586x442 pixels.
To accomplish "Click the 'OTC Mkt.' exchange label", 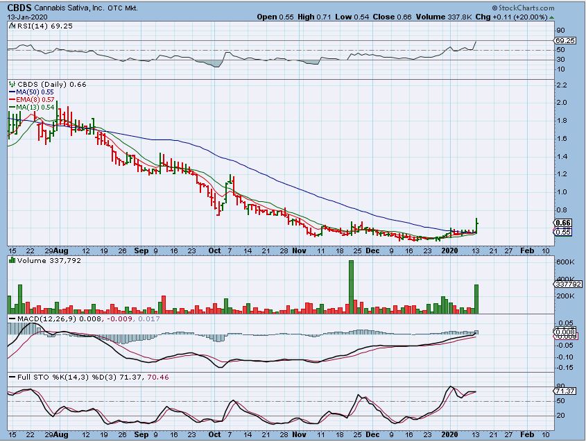I will coord(123,8).
